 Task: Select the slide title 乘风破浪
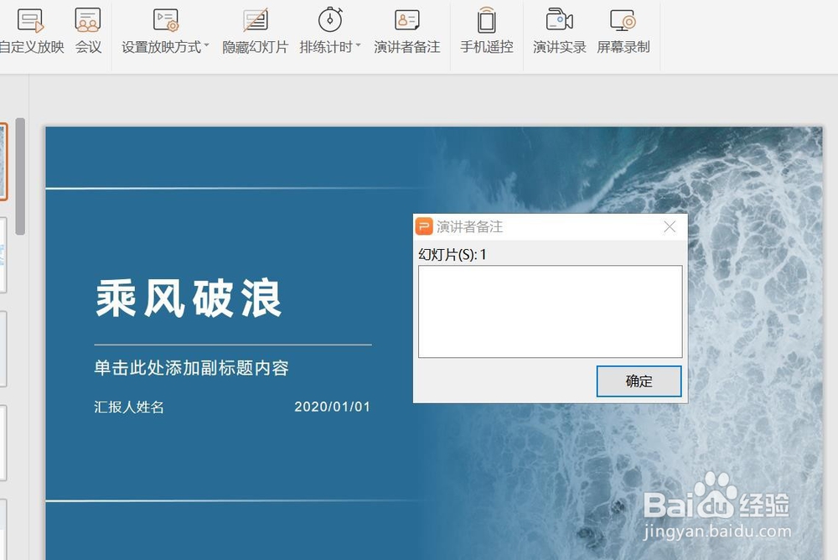point(189,298)
